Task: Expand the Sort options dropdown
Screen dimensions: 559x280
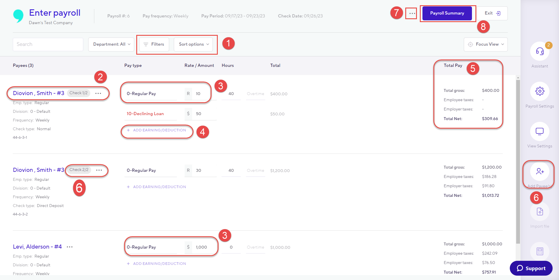Action: click(x=194, y=44)
